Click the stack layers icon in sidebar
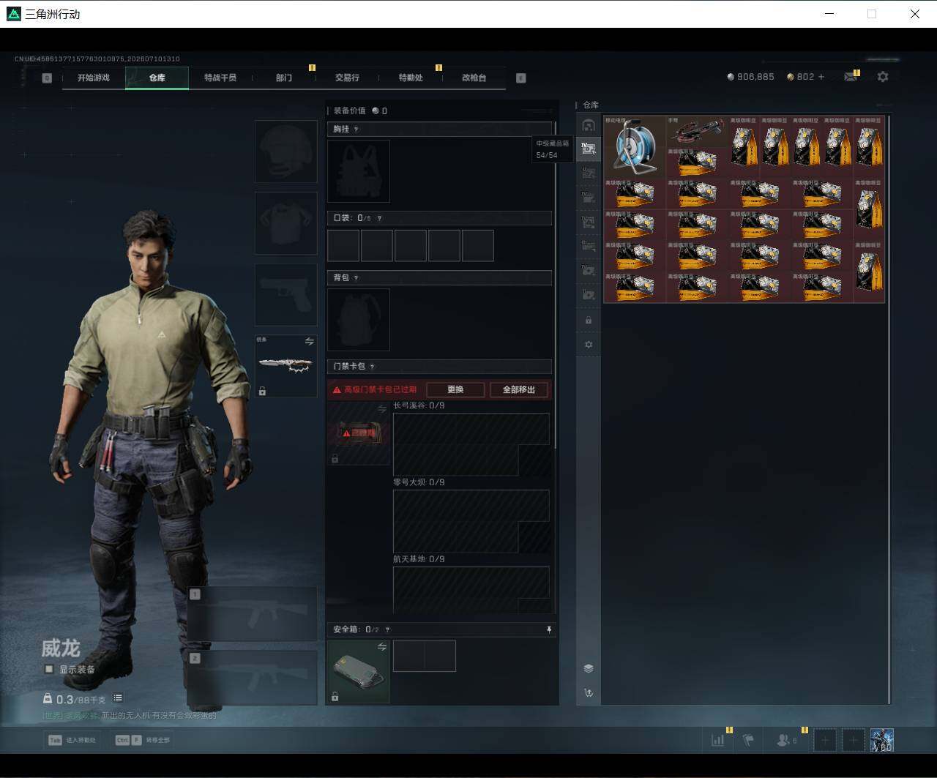Image resolution: width=937 pixels, height=778 pixels. pos(589,668)
